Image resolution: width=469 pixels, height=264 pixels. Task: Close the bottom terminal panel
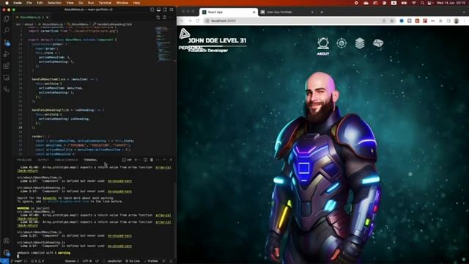click(171, 160)
